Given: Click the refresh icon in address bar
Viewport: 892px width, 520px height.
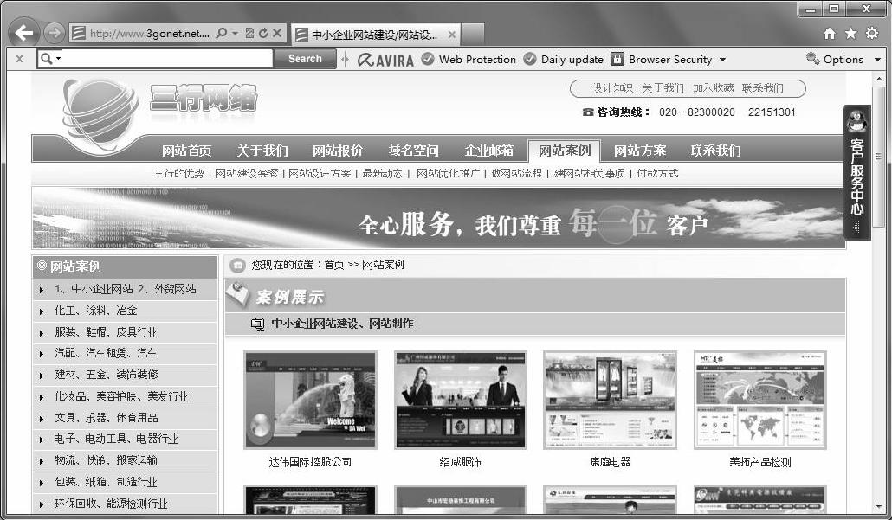Looking at the screenshot, I should tap(262, 33).
